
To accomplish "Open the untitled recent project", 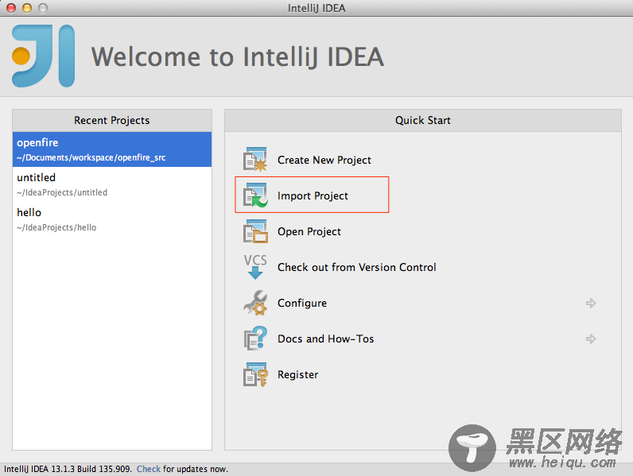I will 112,184.
